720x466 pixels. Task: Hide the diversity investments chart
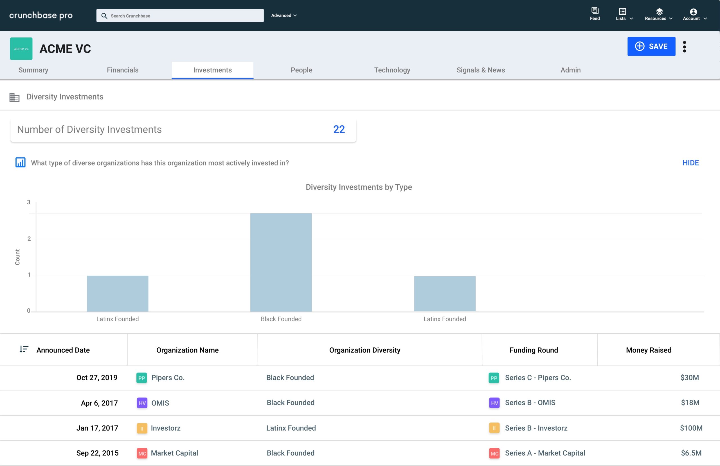(690, 162)
